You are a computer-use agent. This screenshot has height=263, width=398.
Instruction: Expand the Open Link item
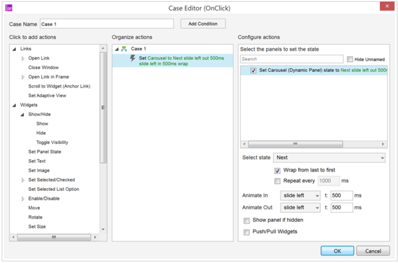pyautogui.click(x=23, y=58)
